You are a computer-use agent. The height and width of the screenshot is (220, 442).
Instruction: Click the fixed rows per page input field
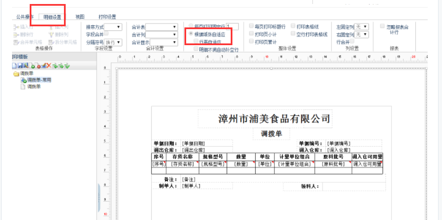(x=232, y=26)
